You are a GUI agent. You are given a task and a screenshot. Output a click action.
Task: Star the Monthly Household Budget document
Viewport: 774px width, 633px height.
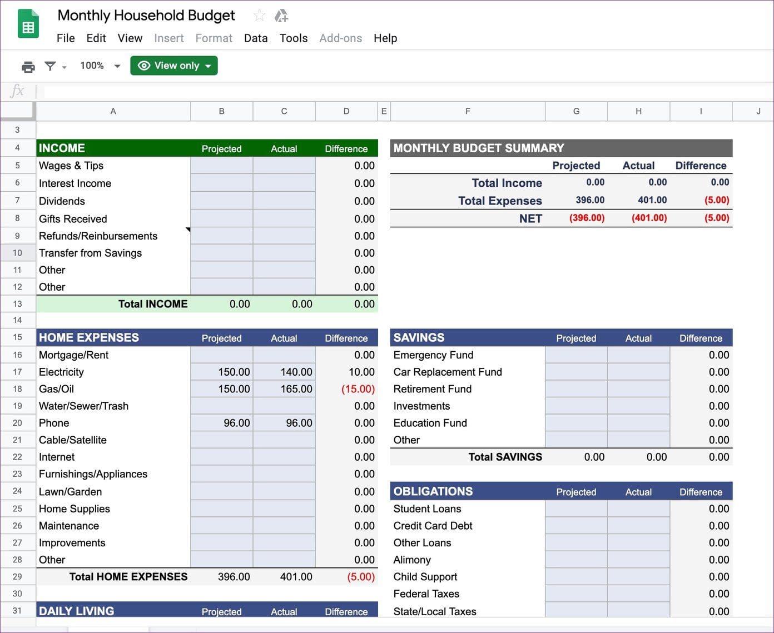coord(259,16)
